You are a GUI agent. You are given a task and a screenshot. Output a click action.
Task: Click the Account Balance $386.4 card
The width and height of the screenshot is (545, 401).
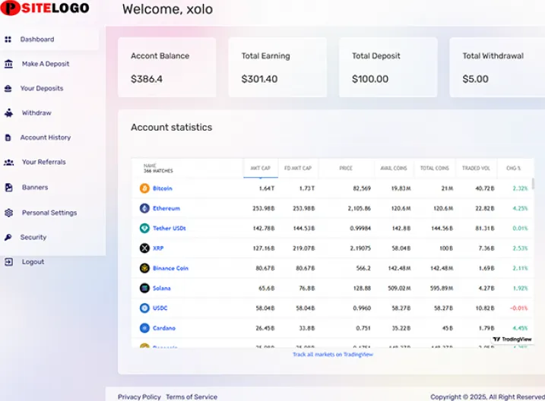[x=166, y=68]
